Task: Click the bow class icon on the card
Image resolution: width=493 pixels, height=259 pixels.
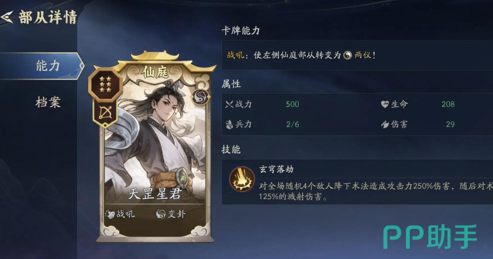Action: tap(105, 113)
